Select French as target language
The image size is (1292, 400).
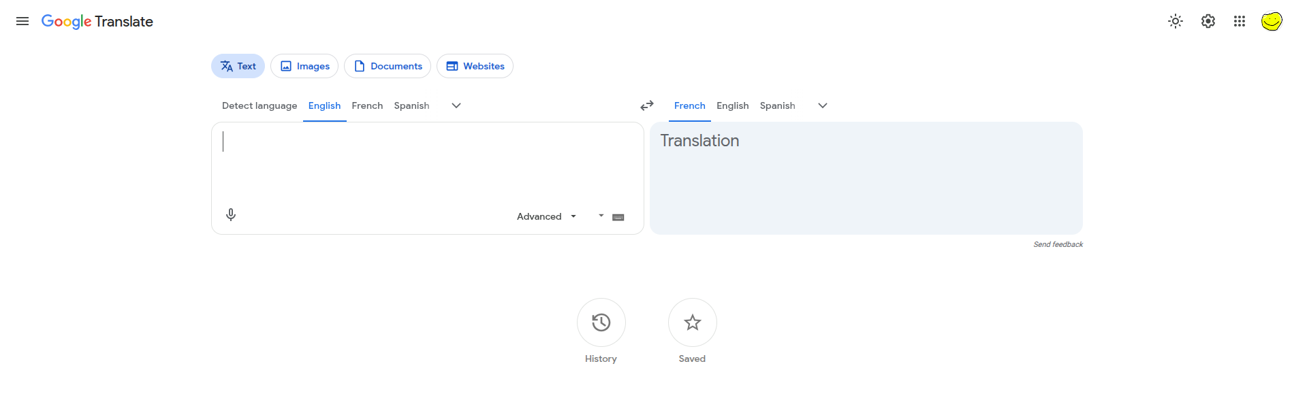click(690, 105)
